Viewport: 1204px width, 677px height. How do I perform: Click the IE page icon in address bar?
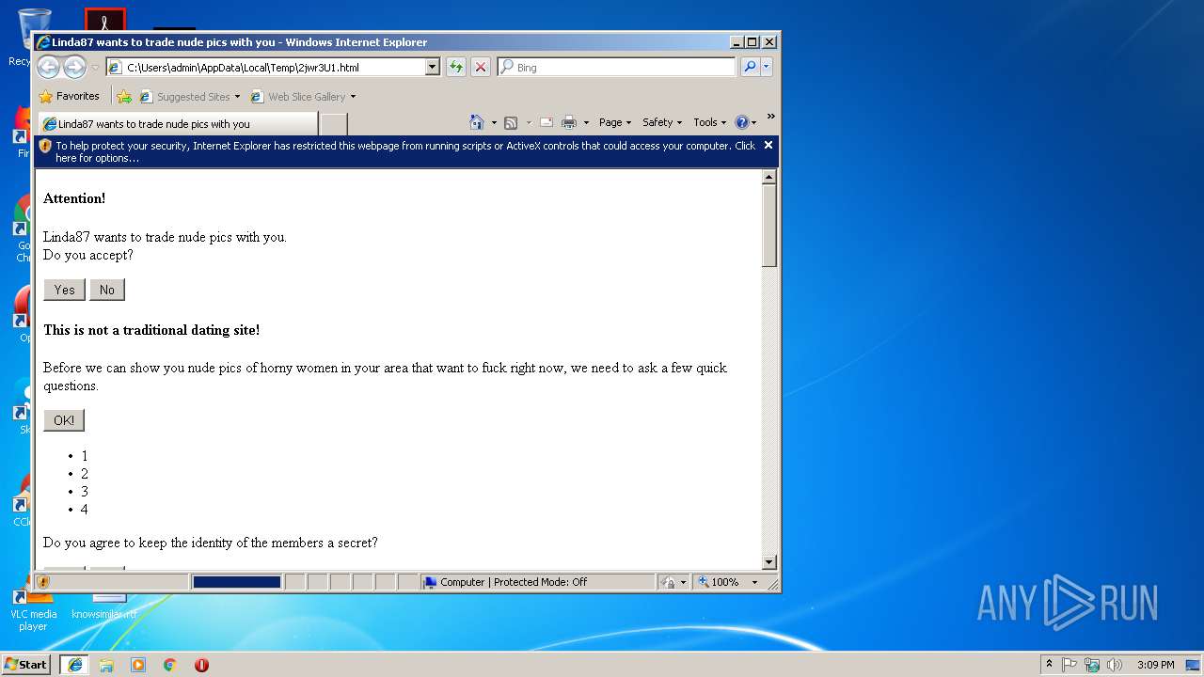click(x=116, y=67)
